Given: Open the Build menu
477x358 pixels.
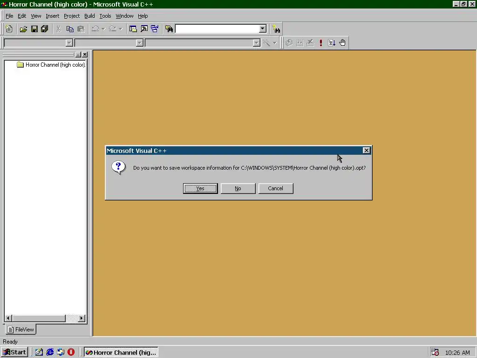Looking at the screenshot, I should (x=89, y=16).
